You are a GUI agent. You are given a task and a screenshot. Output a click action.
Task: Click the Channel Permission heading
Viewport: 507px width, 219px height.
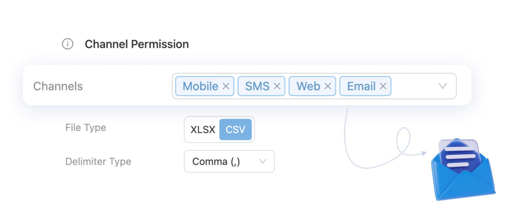pos(137,44)
